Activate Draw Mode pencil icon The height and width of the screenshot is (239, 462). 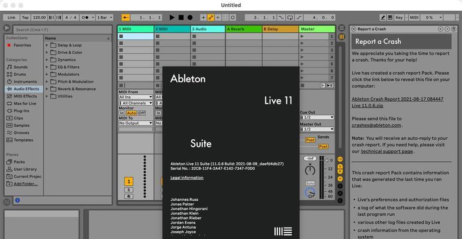coord(383,18)
